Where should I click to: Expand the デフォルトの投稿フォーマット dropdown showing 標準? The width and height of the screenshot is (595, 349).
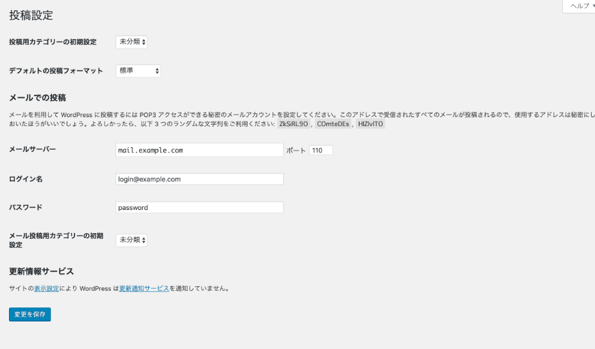coord(138,71)
